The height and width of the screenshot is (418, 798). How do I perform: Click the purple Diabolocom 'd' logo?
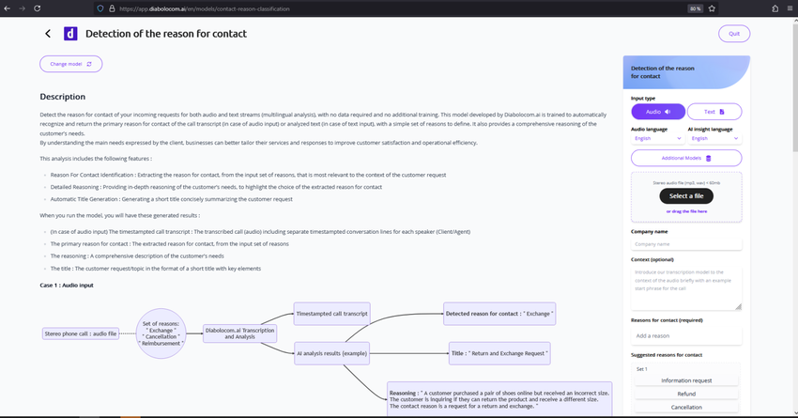pos(70,34)
